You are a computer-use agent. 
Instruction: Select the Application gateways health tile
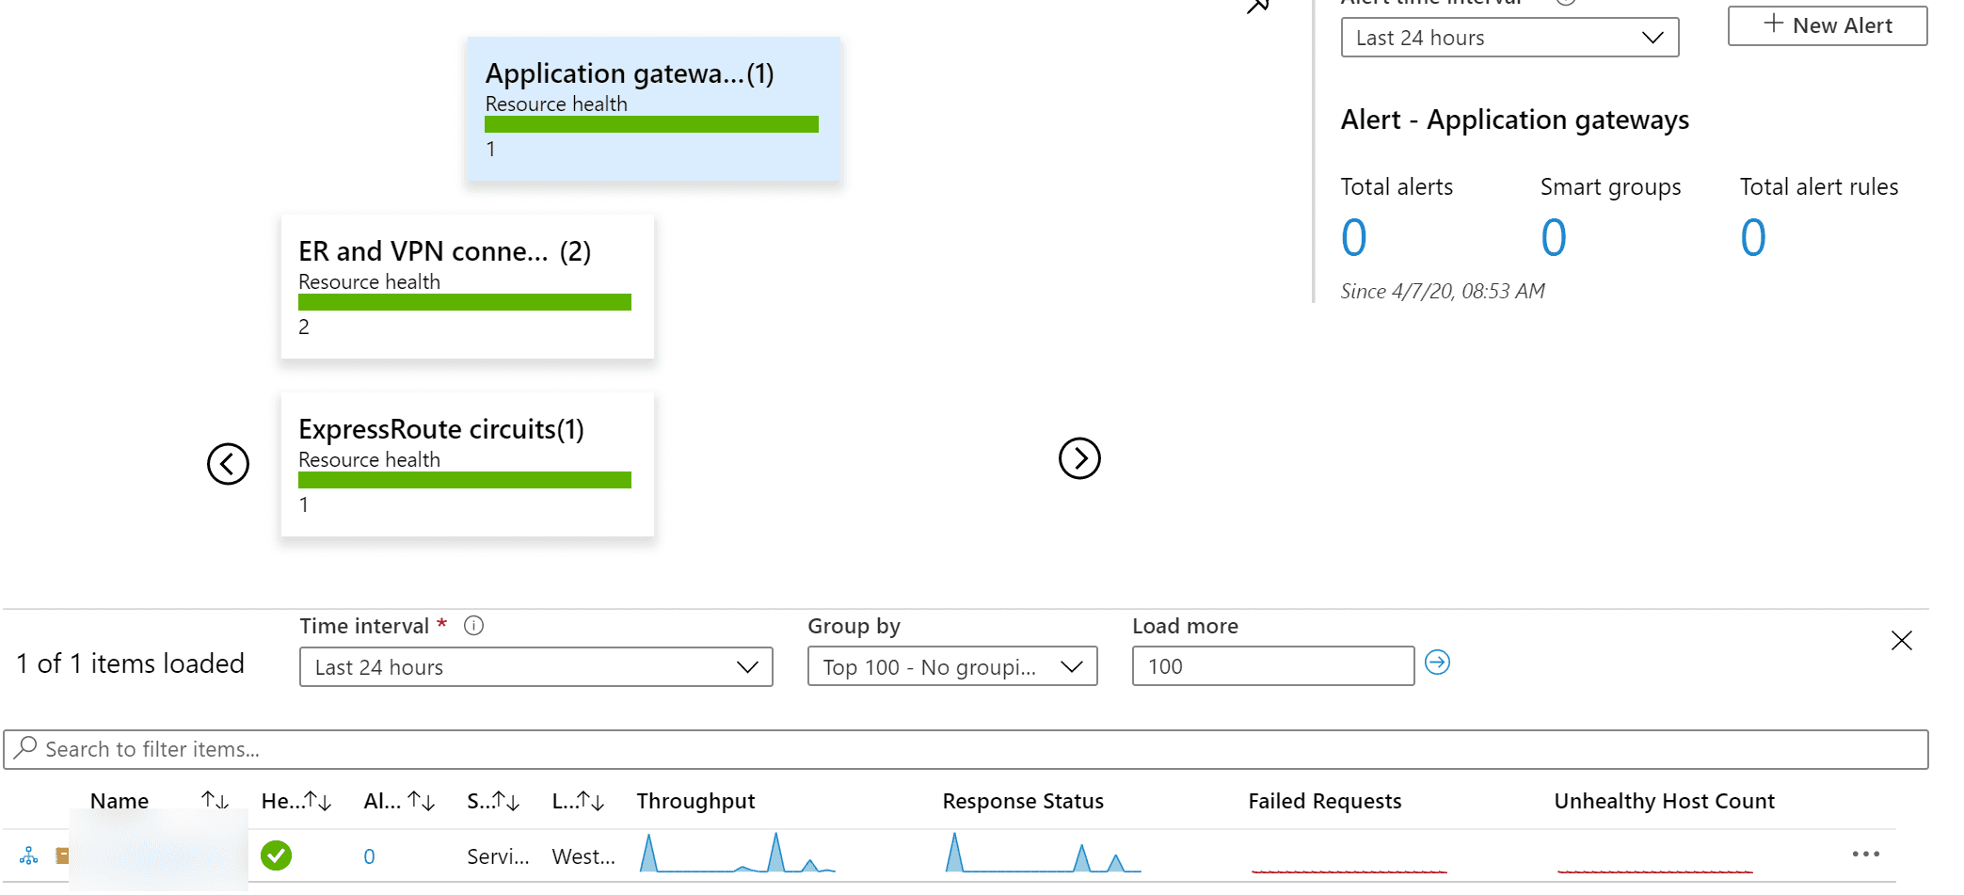(654, 109)
